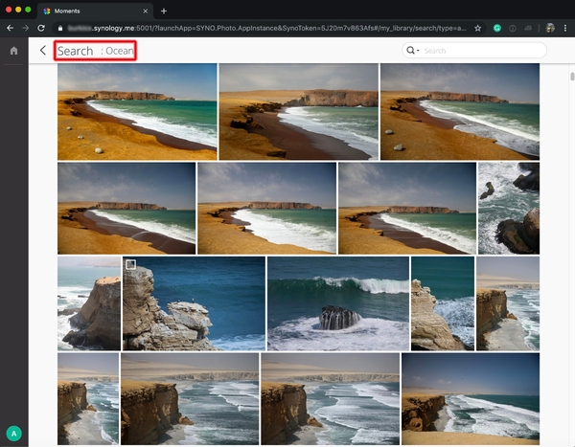This screenshot has width=575, height=447.
Task: Open the third red-beach photo in second row
Action: pos(407,208)
